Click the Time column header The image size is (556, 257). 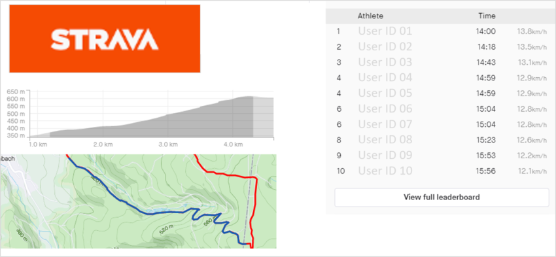pos(487,16)
